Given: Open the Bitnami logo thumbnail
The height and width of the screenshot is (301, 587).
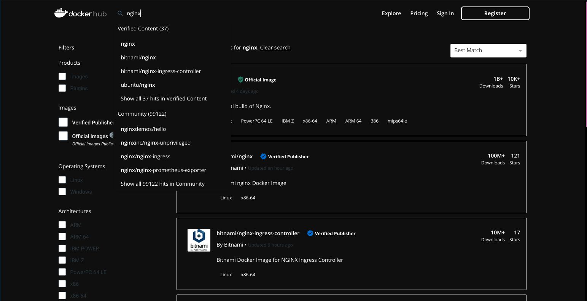Looking at the screenshot, I should [199, 240].
